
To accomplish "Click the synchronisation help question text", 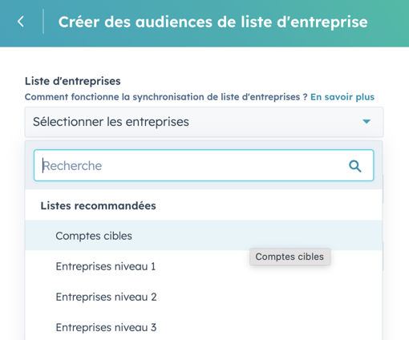I will 166,97.
